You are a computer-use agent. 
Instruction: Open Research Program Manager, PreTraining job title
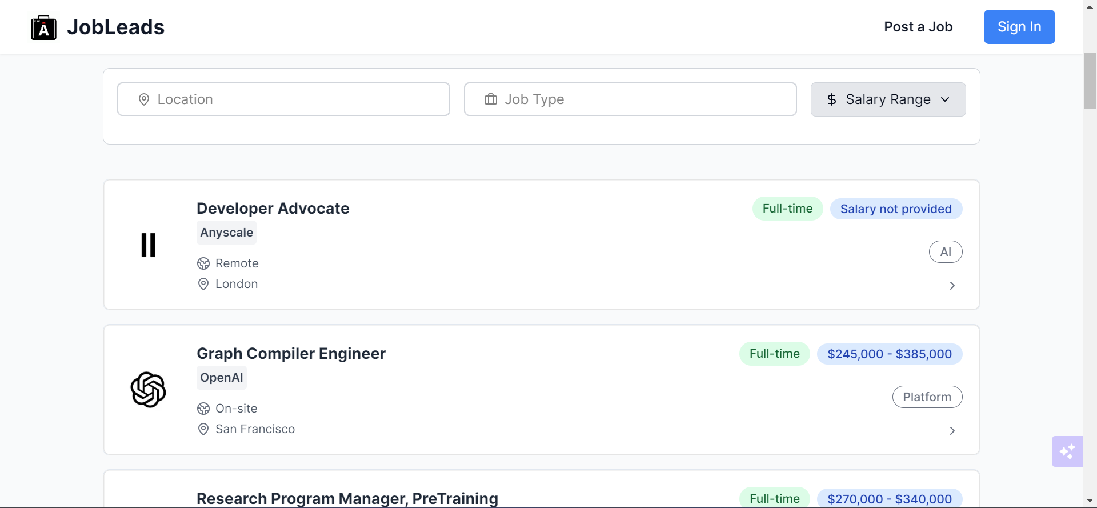coord(347,499)
